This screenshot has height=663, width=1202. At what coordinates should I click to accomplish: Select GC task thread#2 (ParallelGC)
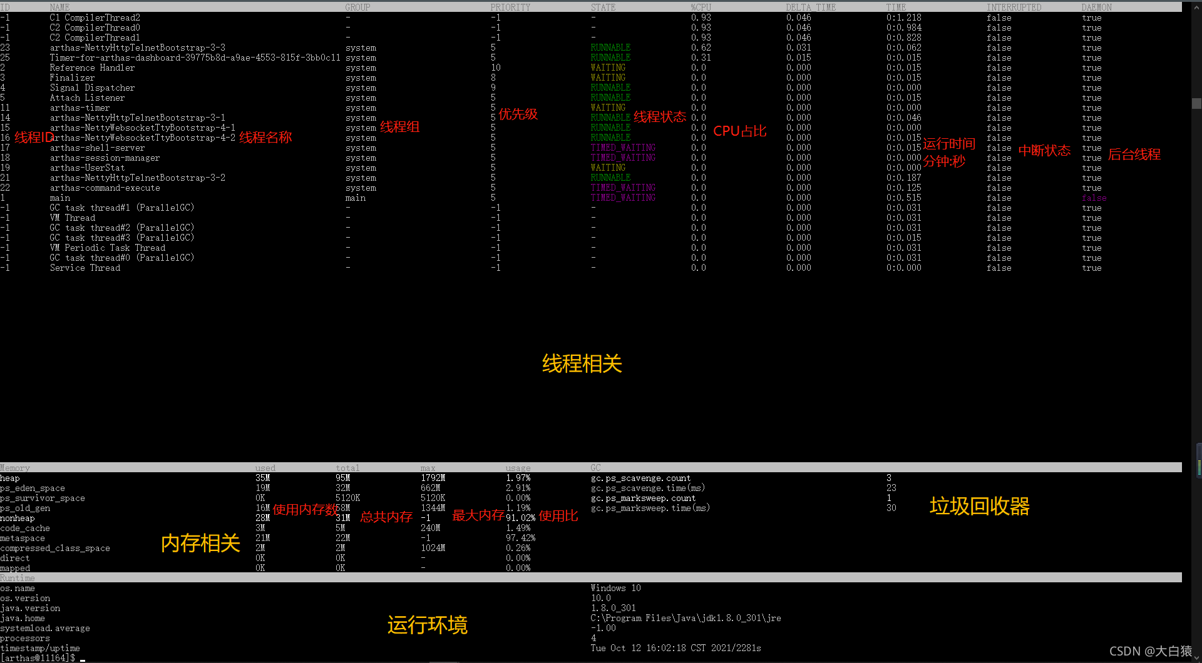pyautogui.click(x=122, y=228)
